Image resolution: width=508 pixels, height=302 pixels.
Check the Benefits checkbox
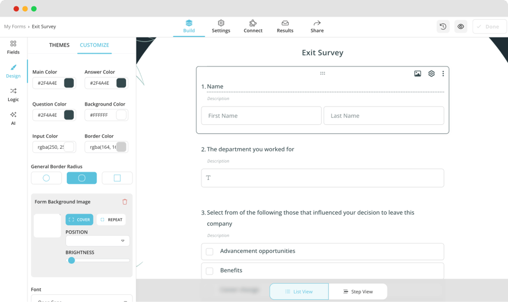pos(209,271)
